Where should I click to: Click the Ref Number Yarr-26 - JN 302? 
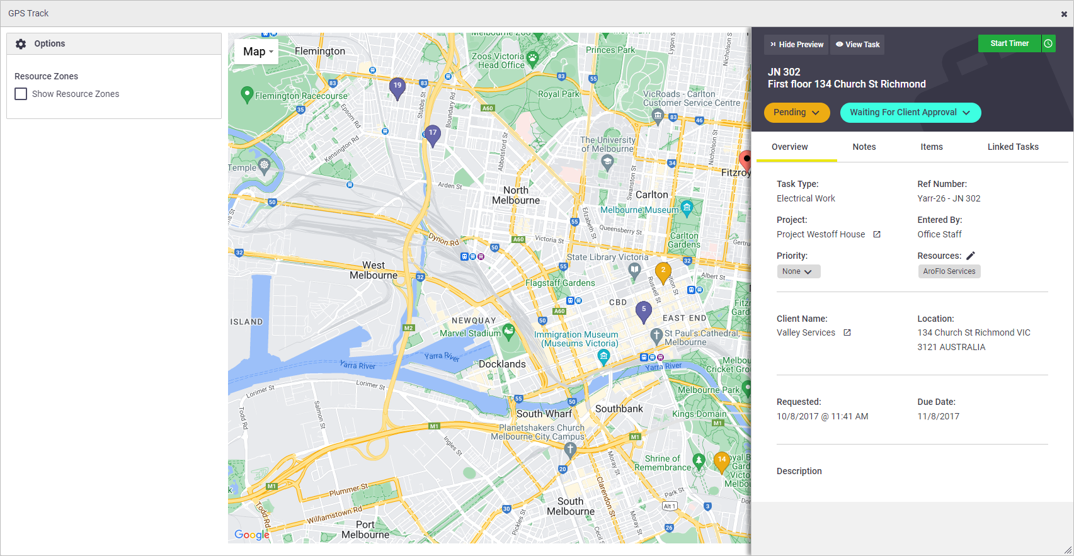(x=949, y=198)
